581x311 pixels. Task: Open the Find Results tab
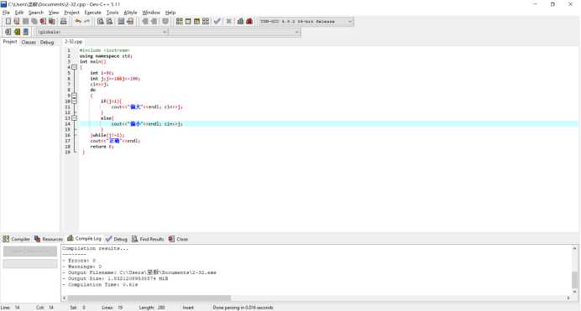(x=148, y=239)
